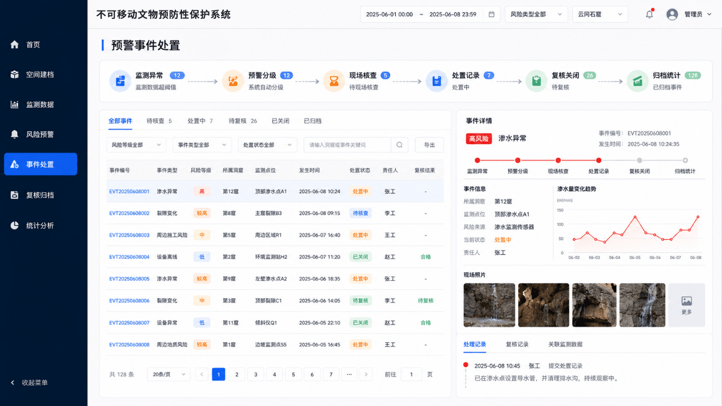Viewport: 722px width, 406px height.
Task: Click the 导出 export button
Action: (429, 145)
